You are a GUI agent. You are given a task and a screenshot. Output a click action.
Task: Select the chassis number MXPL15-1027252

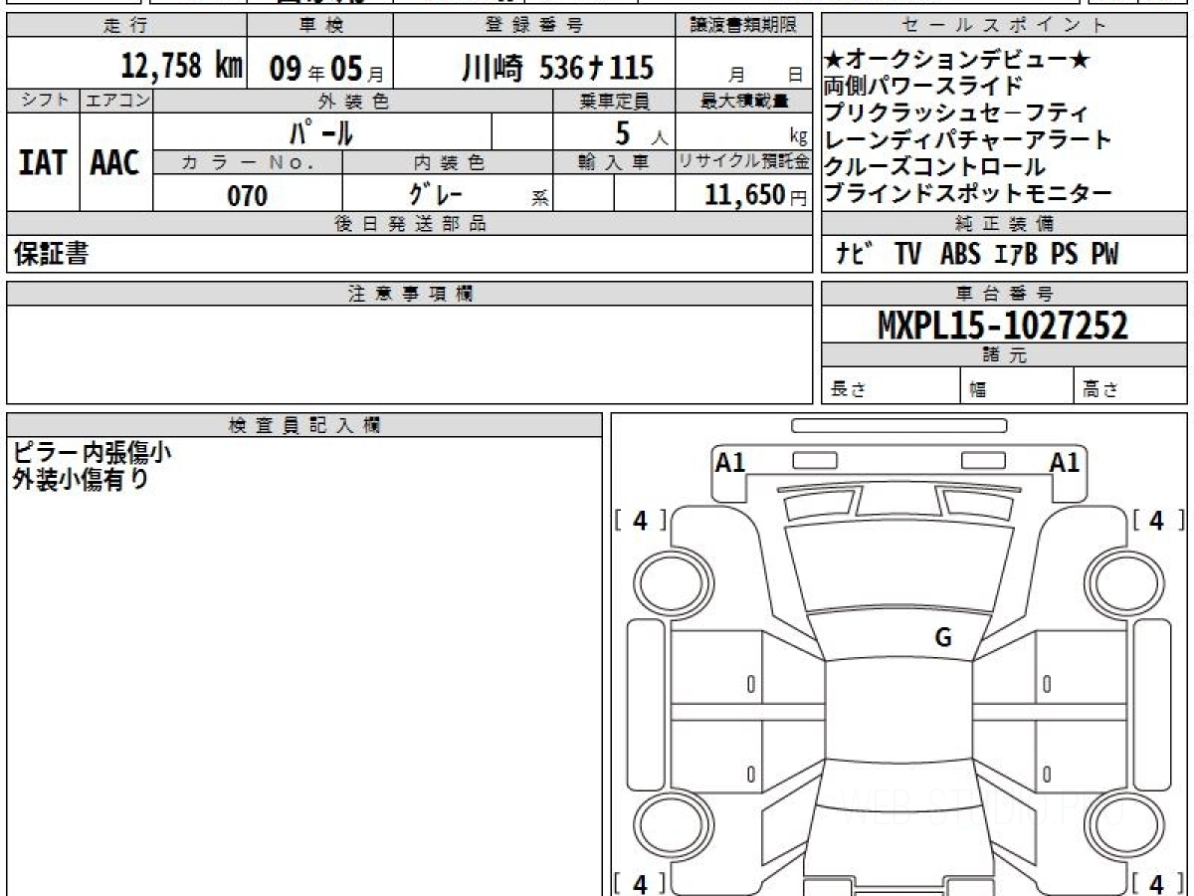pyautogui.click(x=1003, y=325)
